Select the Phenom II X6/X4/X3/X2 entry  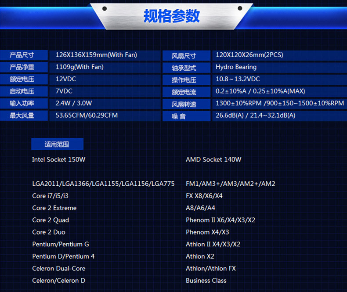pyautogui.click(x=220, y=220)
